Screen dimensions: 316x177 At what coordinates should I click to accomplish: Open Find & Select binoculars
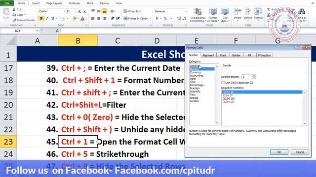[x=302, y=15]
